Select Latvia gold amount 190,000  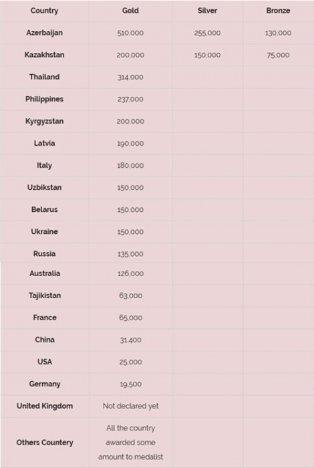[x=130, y=144]
